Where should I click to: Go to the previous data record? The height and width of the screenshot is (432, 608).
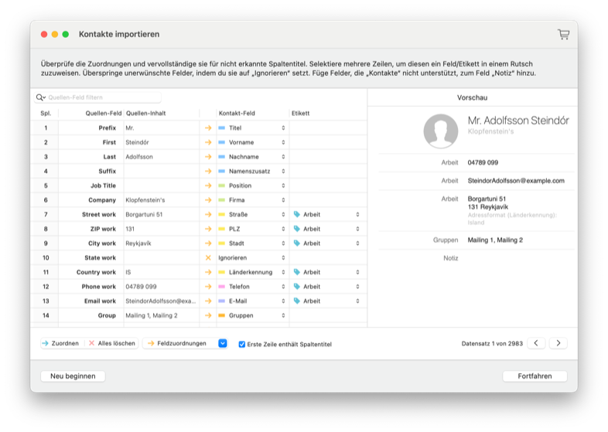coord(537,343)
